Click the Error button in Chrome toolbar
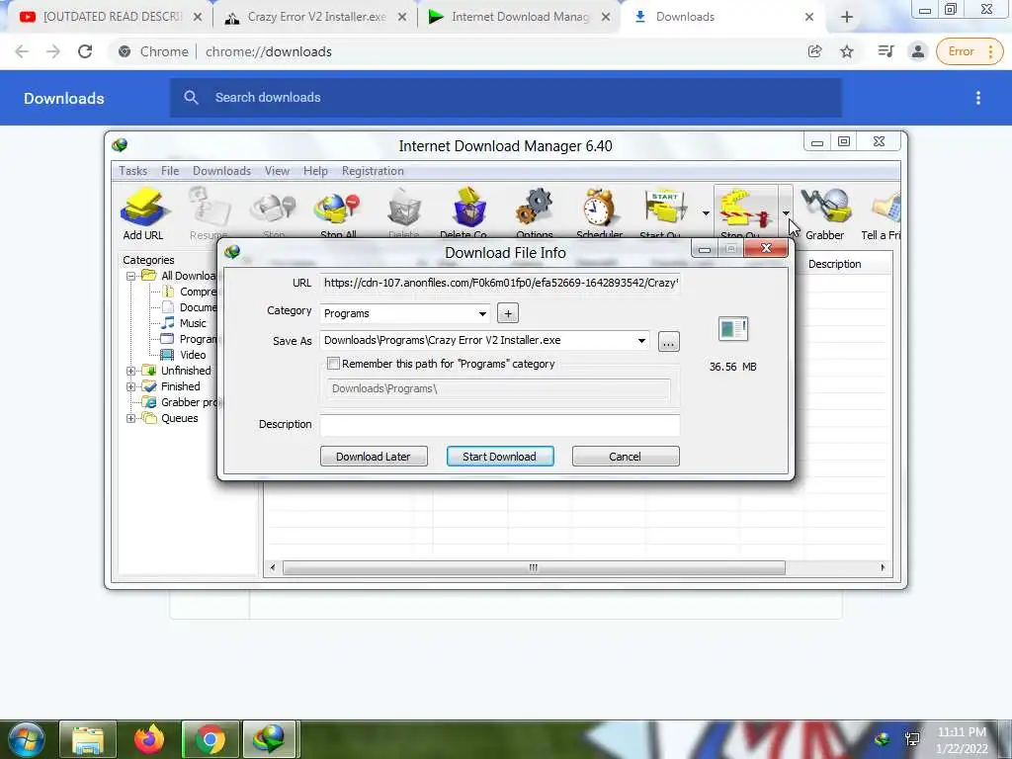The width and height of the screenshot is (1012, 759). tap(969, 51)
